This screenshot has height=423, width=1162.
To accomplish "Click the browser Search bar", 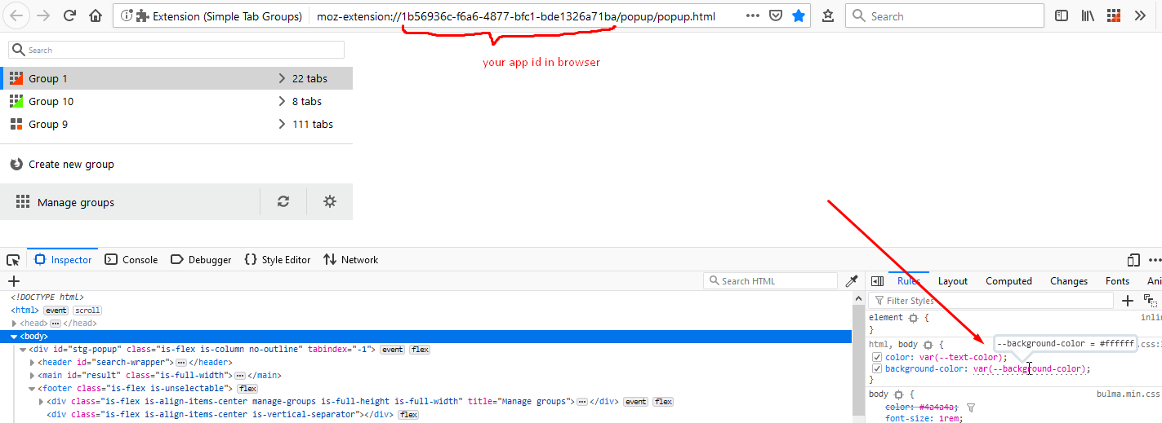I will click(944, 15).
